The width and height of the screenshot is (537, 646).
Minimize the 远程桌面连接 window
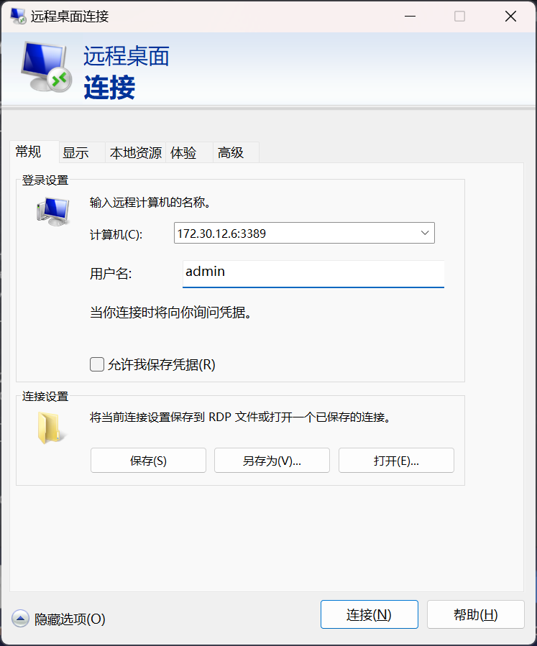tap(410, 16)
